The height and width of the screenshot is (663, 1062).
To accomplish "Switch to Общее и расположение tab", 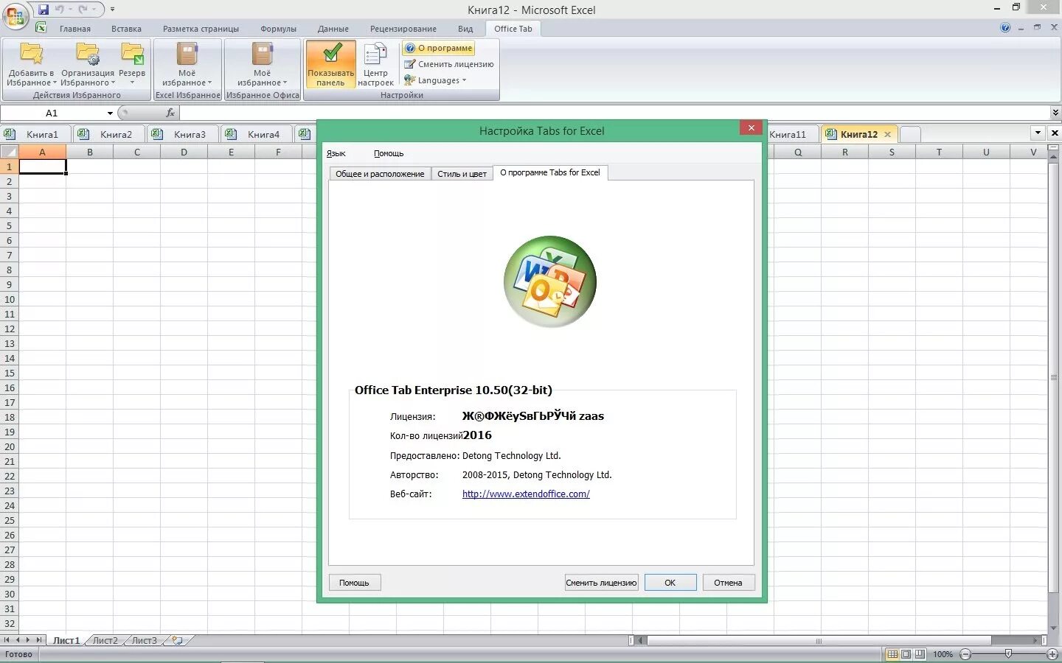I will (380, 174).
